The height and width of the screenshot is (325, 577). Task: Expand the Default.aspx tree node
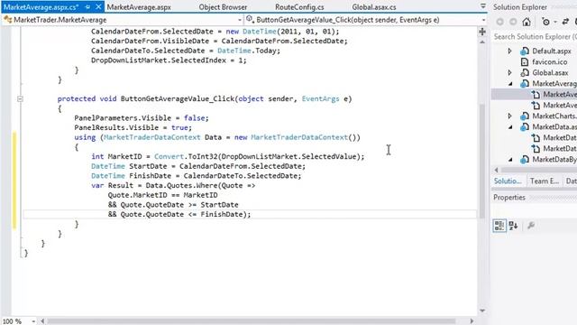[510, 51]
